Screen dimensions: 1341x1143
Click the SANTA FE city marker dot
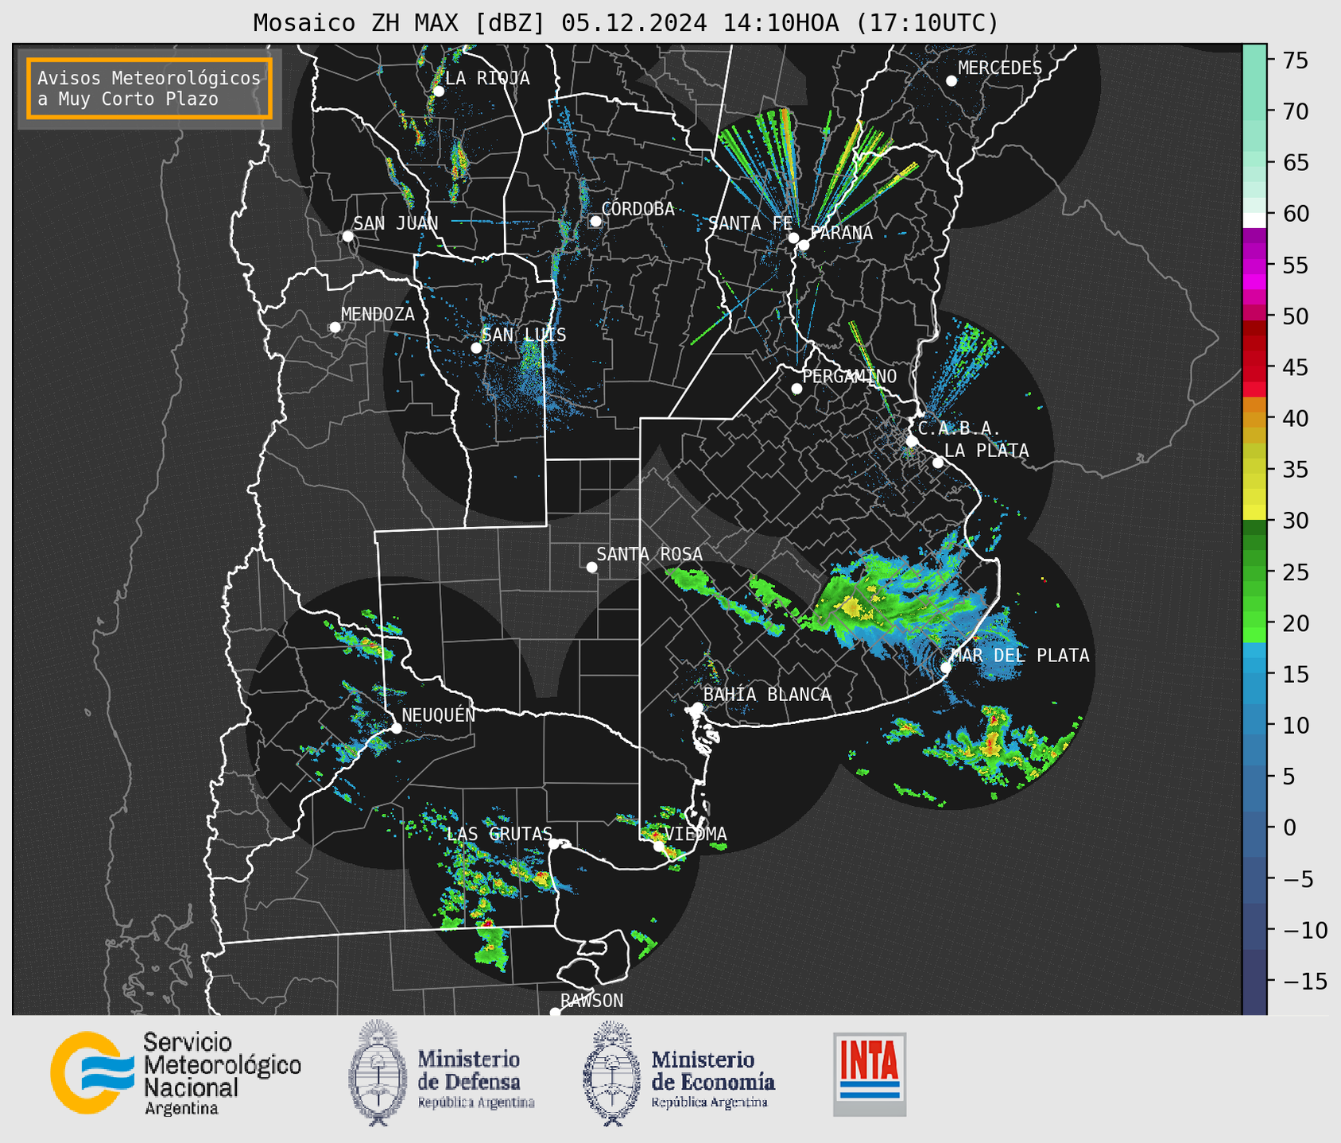[x=793, y=238]
